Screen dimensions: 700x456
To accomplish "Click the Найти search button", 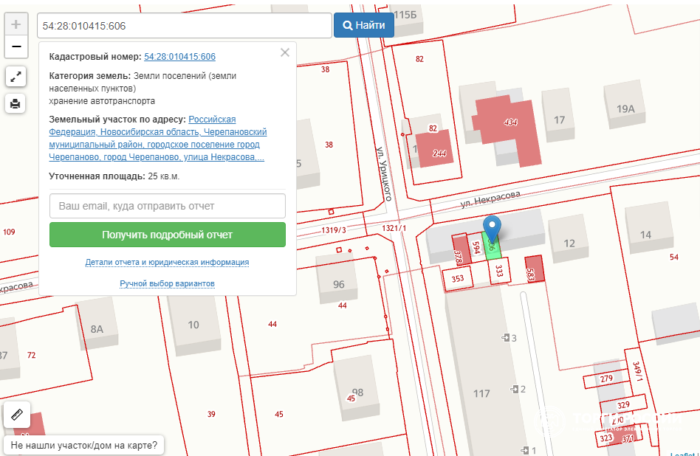I will pos(364,25).
